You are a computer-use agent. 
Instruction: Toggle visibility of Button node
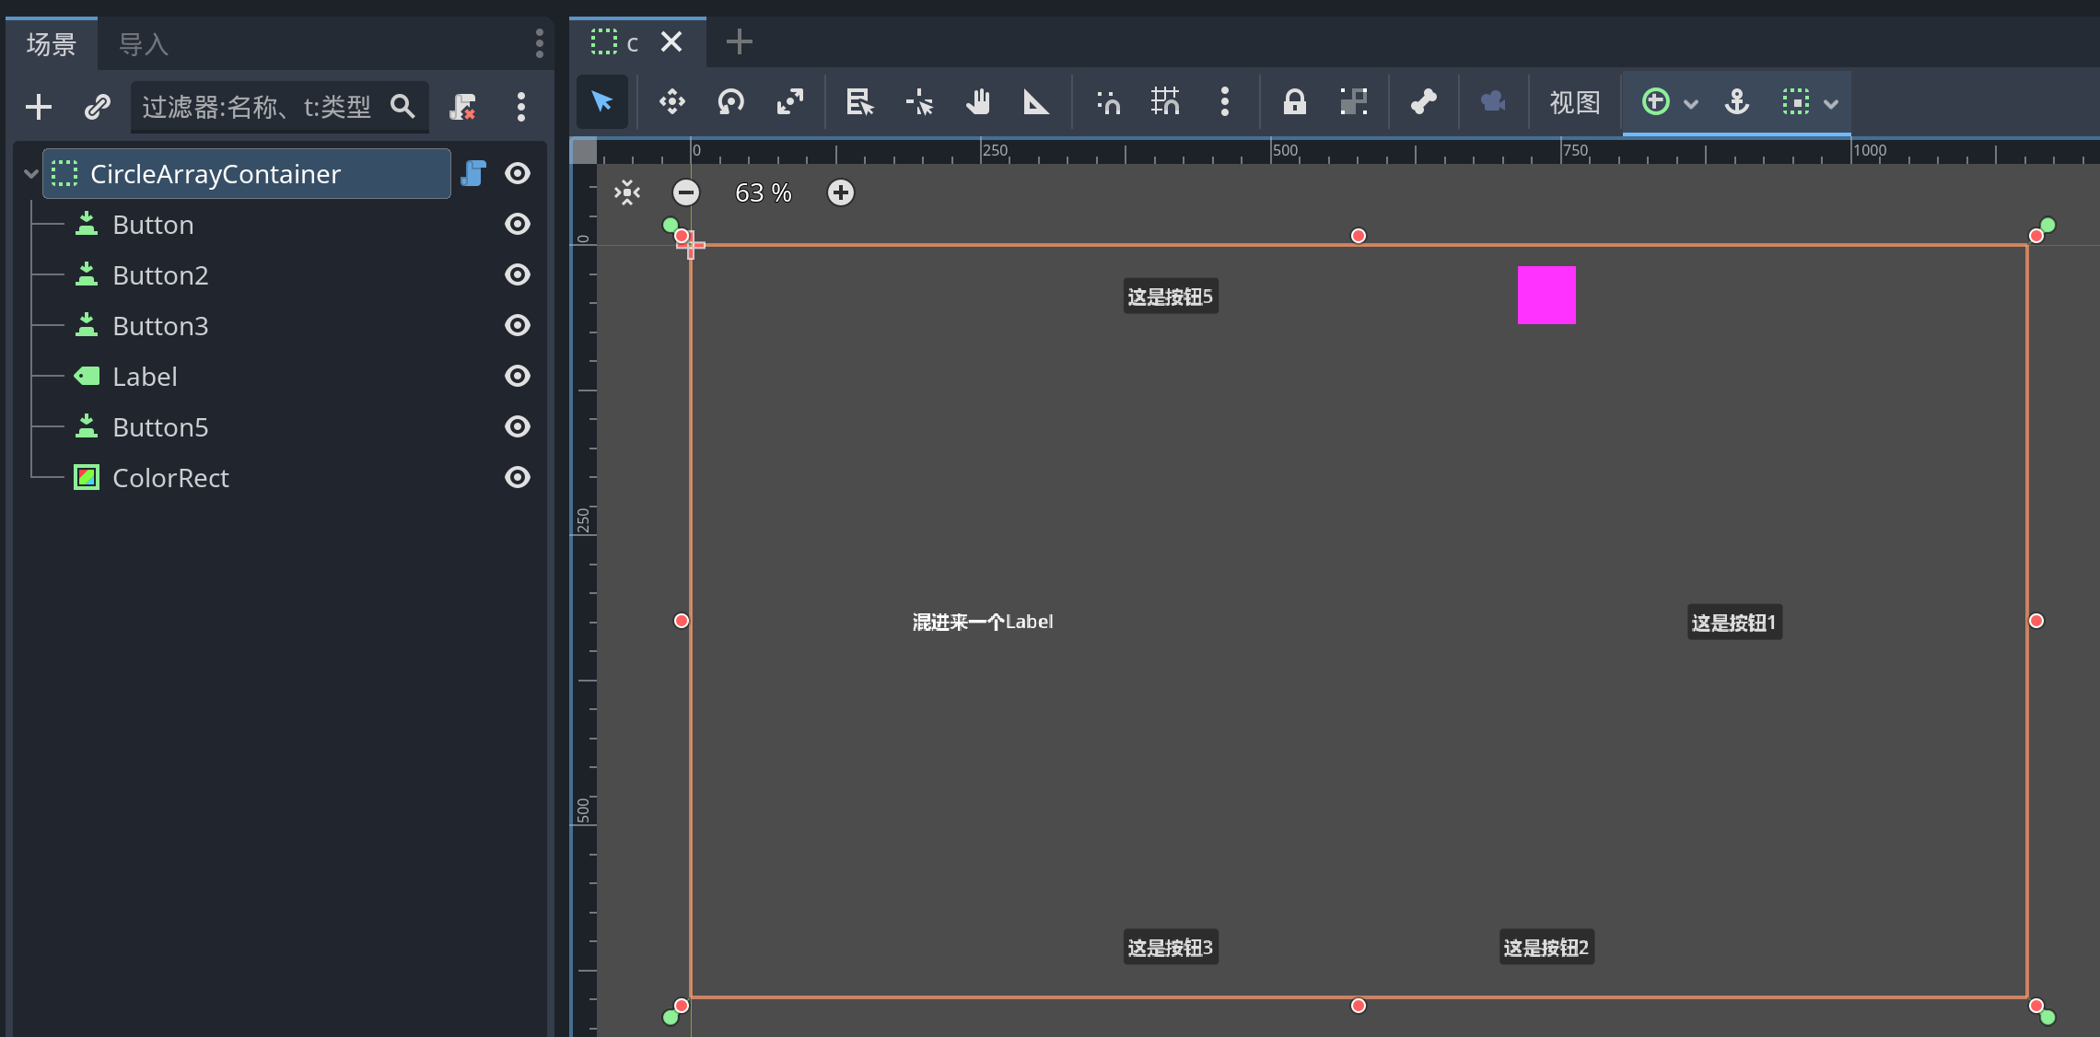click(518, 224)
